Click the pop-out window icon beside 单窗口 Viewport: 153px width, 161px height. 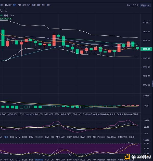[x=137, y=5]
